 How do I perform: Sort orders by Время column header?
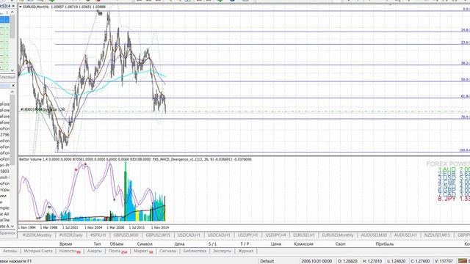coord(65,244)
